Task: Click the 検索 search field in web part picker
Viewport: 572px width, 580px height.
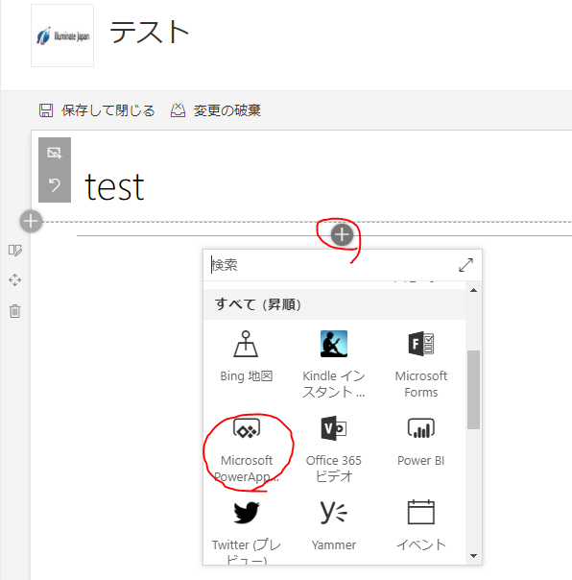Action: (331, 265)
